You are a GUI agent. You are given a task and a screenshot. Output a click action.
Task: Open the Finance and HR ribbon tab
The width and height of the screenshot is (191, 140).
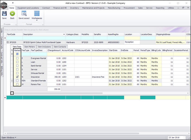click(x=60, y=8)
